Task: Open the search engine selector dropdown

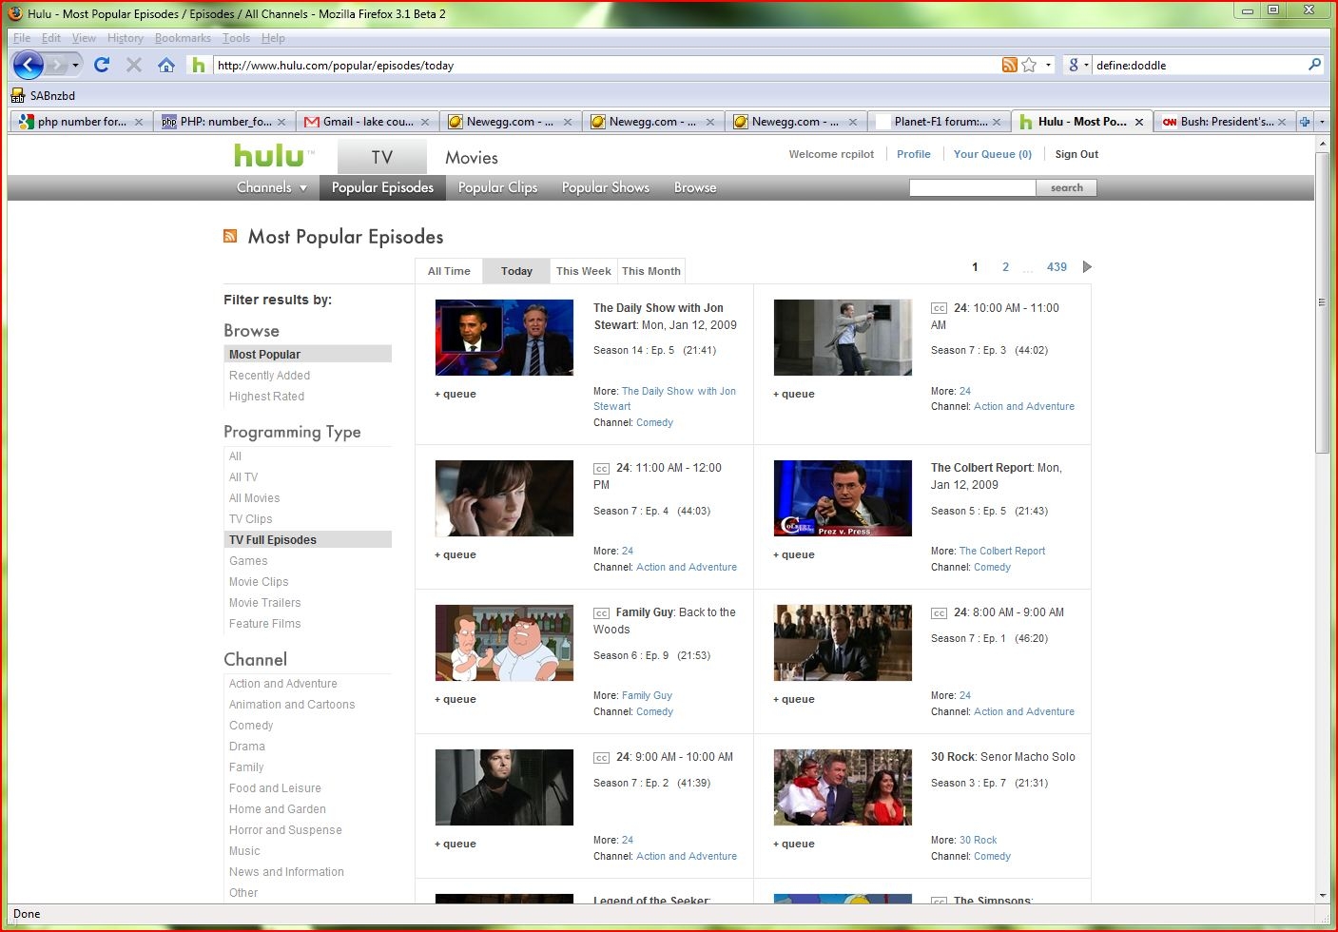Action: (1077, 65)
